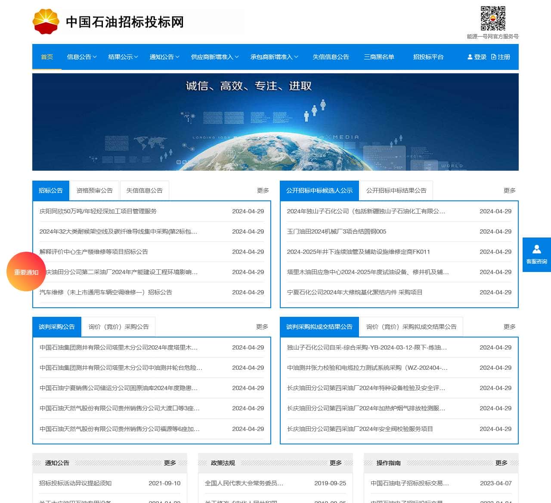Select the 首页 home menu item
The height and width of the screenshot is (503, 551).
(x=46, y=56)
